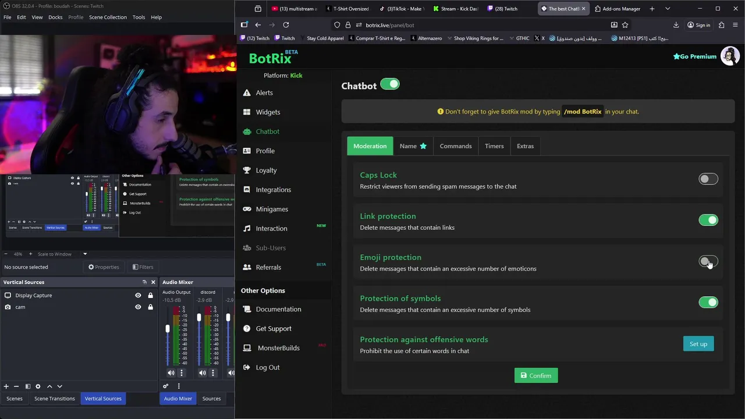Disable Protection of symbols toggle
This screenshot has width=745, height=419.
(x=708, y=303)
